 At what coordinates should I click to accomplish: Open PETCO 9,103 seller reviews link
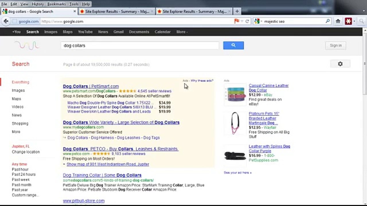pos(128,154)
